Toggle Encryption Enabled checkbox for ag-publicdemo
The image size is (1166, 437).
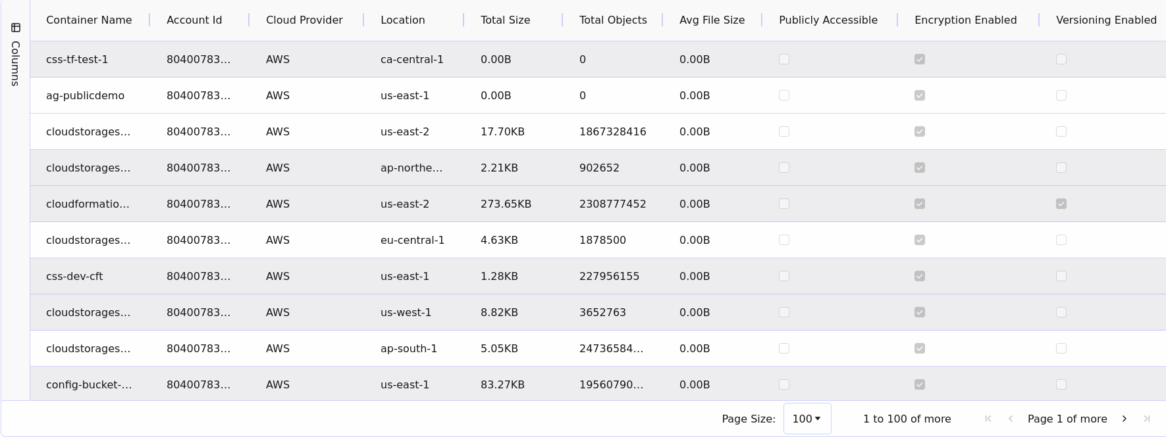(920, 95)
